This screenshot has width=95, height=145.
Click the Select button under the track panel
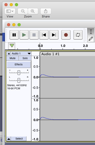tap(19, 138)
